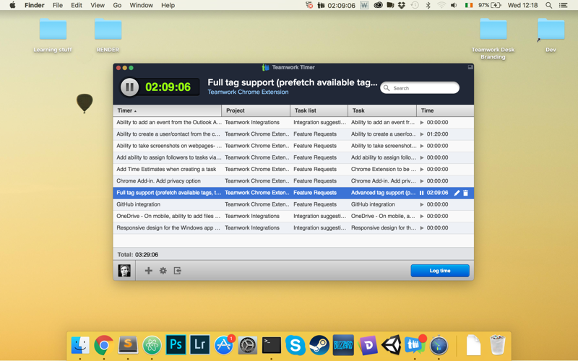Click the Teamwork Chrome Extension link under the title
This screenshot has width=578, height=361.
coord(248,92)
